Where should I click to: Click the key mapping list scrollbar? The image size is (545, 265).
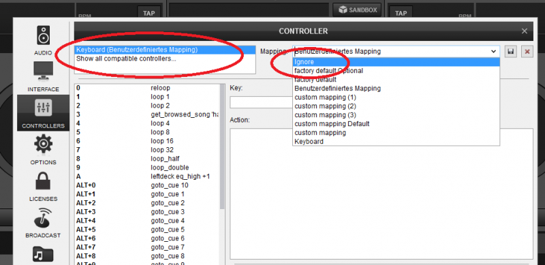222,146
